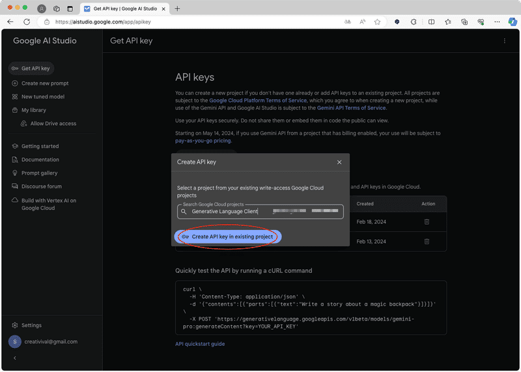Bookmark page with the star icon
The image size is (521, 372).
(x=378, y=22)
